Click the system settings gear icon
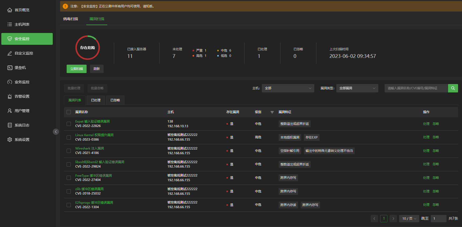 (10, 140)
